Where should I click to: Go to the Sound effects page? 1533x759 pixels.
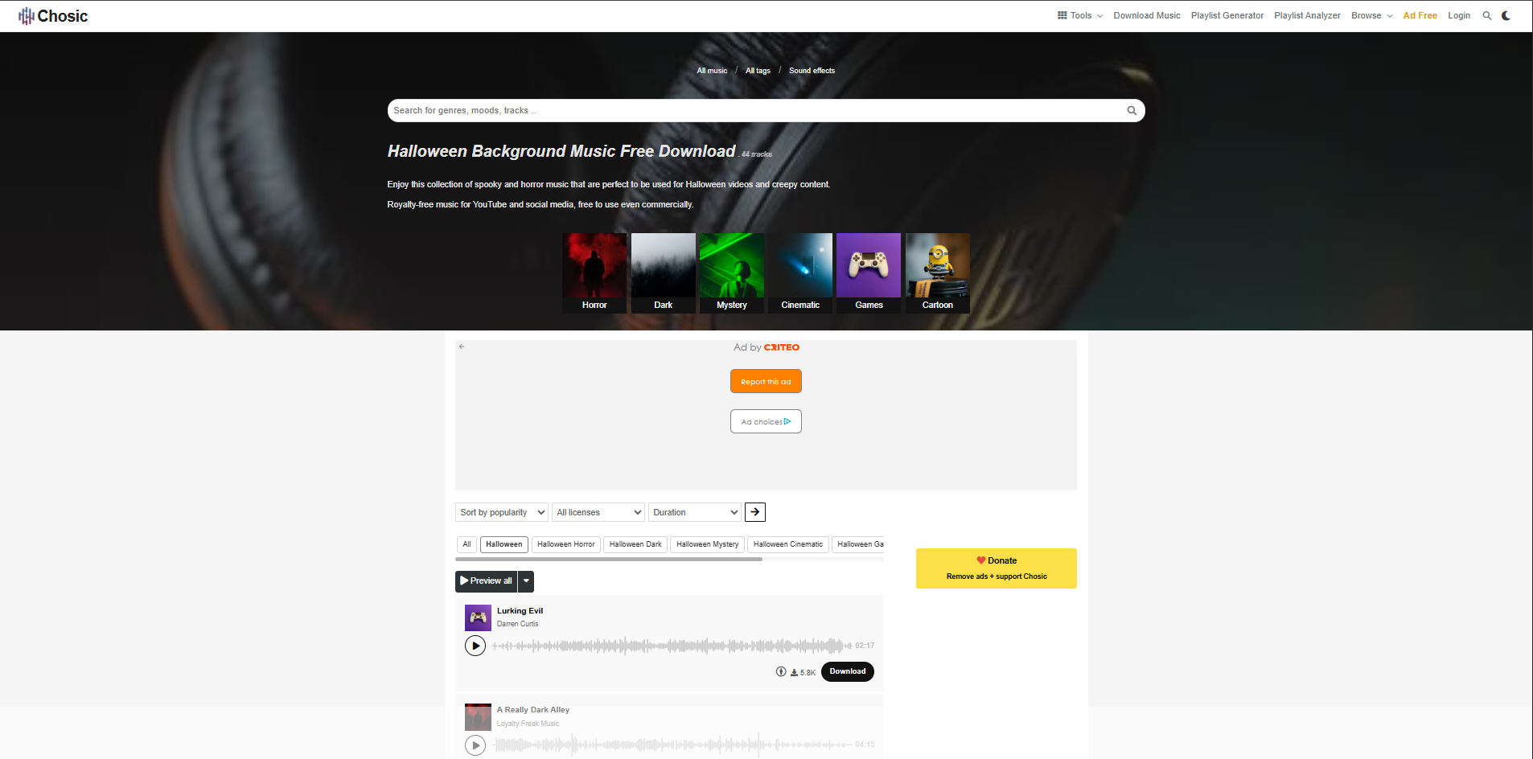812,71
